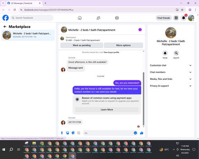
Task: Focus the Aa message input box
Action: click(x=108, y=133)
